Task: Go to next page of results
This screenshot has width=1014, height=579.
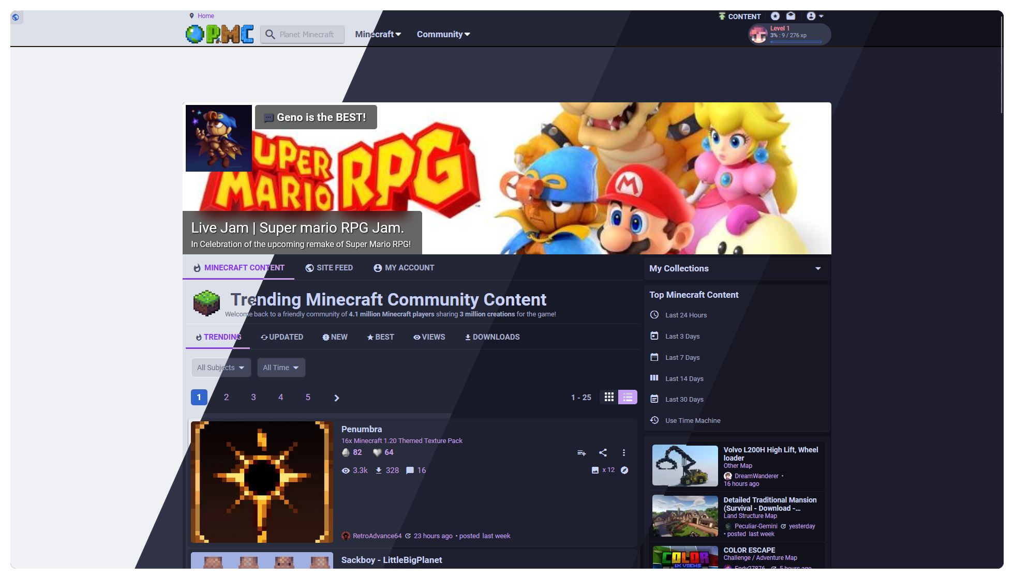Action: click(x=337, y=398)
